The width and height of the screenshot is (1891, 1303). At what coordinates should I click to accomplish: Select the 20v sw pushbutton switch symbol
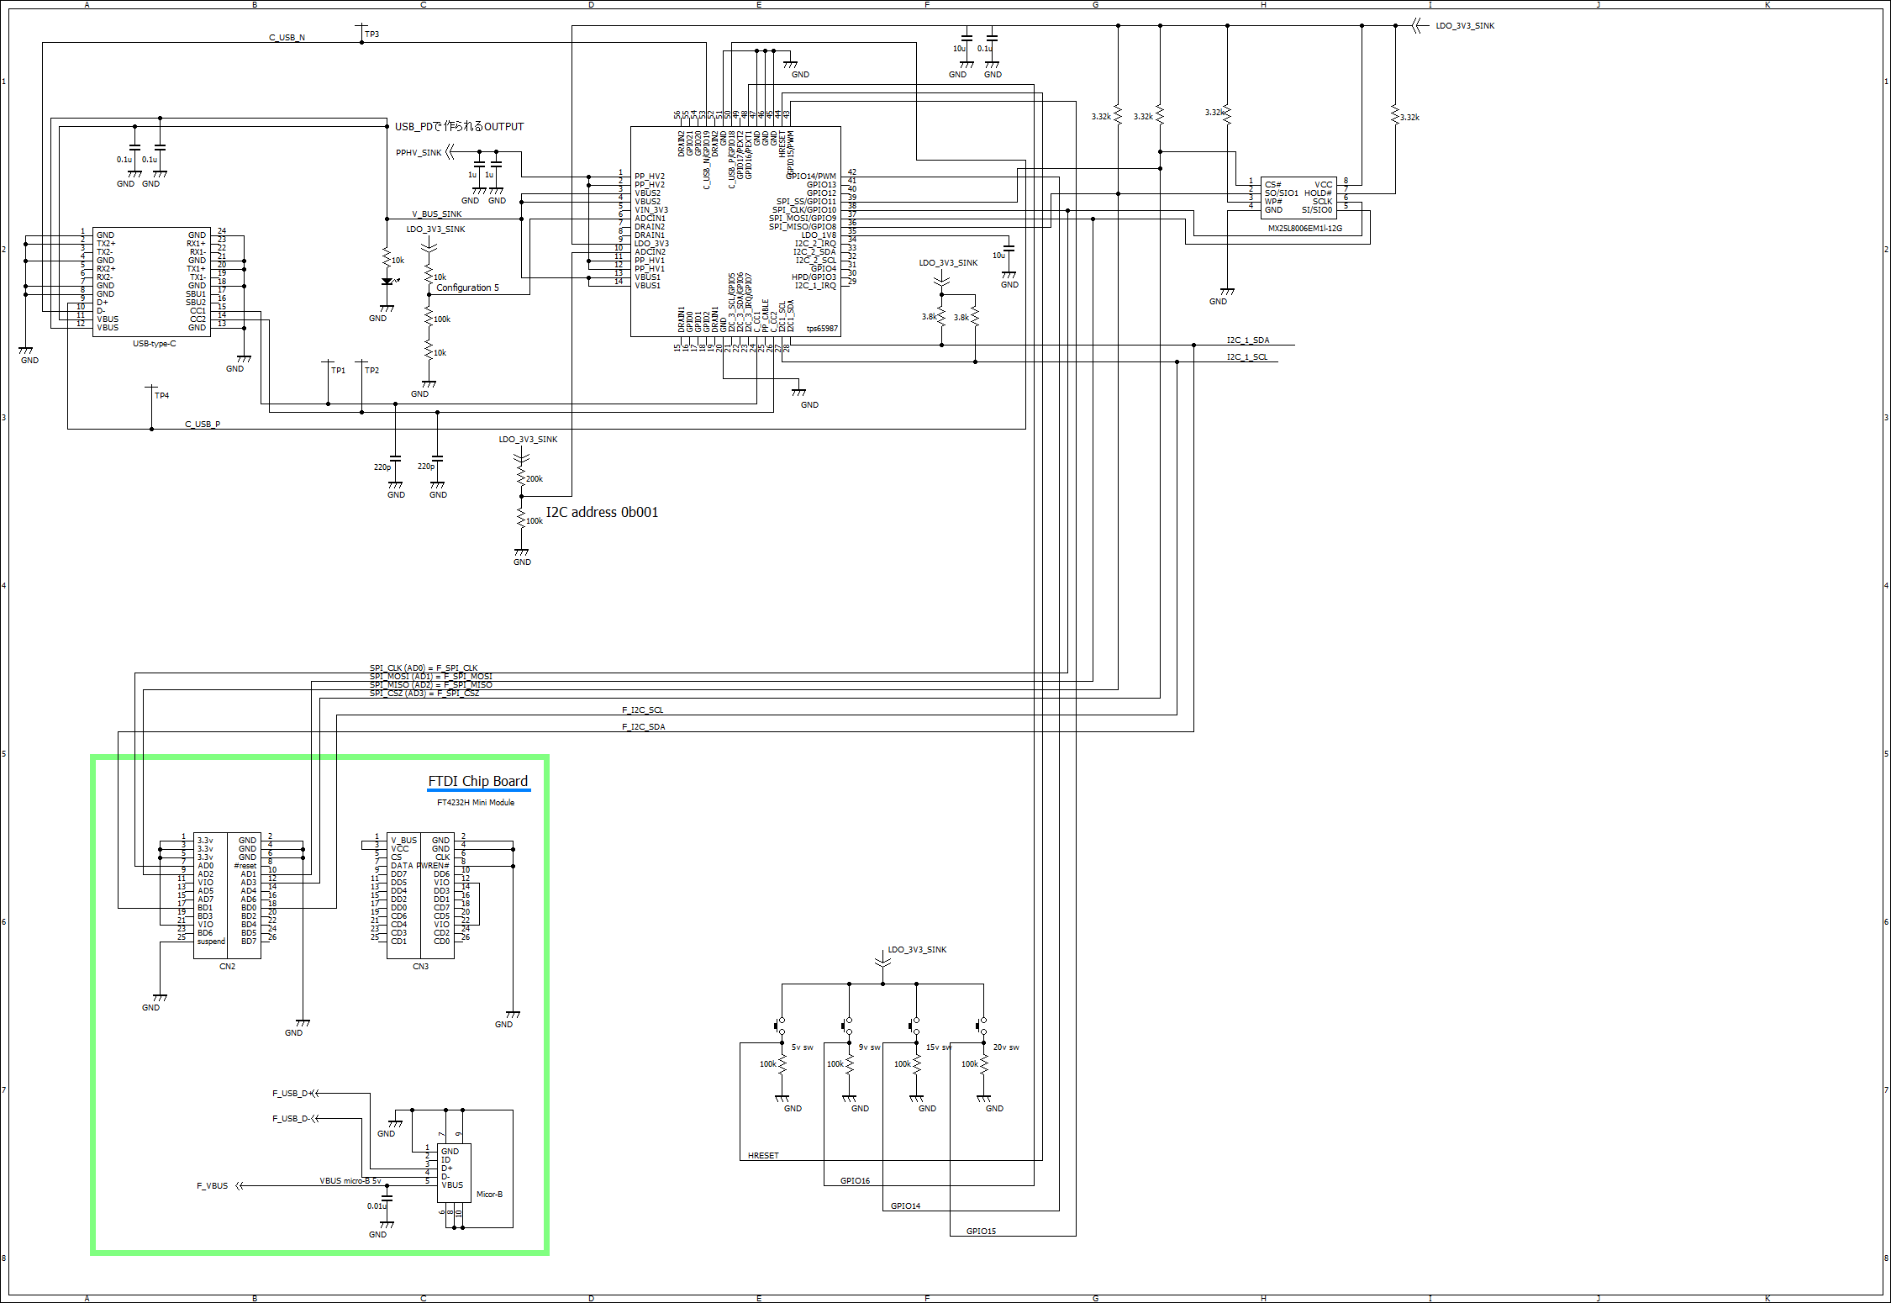982,1026
